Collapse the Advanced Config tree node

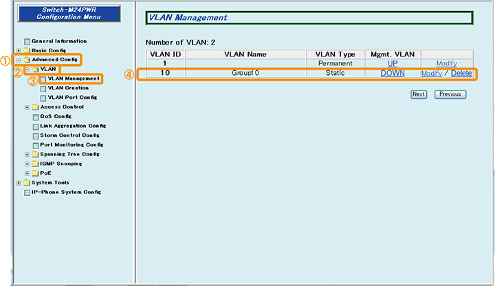point(19,60)
